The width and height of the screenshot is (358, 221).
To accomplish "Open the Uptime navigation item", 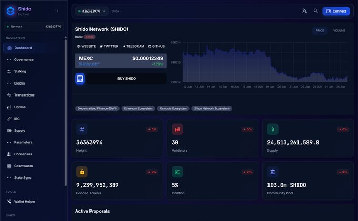I will (x=34, y=107).
